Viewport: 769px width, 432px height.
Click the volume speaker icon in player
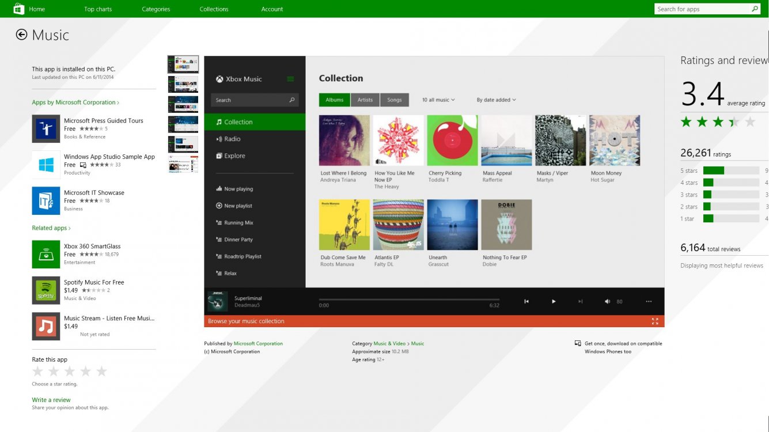pos(607,301)
